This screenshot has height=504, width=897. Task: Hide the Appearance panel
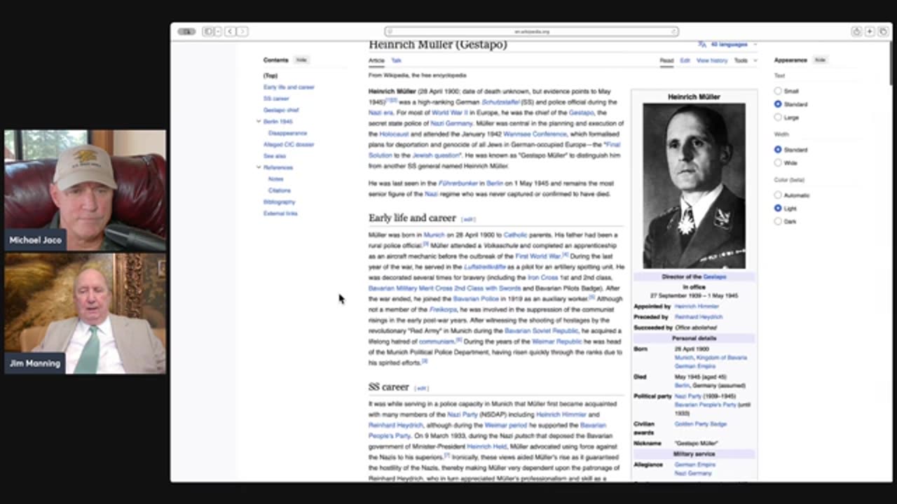pos(820,60)
